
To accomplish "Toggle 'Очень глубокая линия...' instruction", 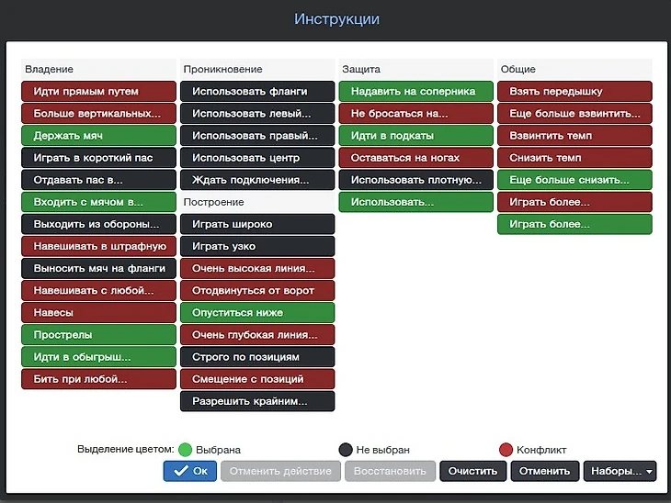I will pyautogui.click(x=257, y=335).
